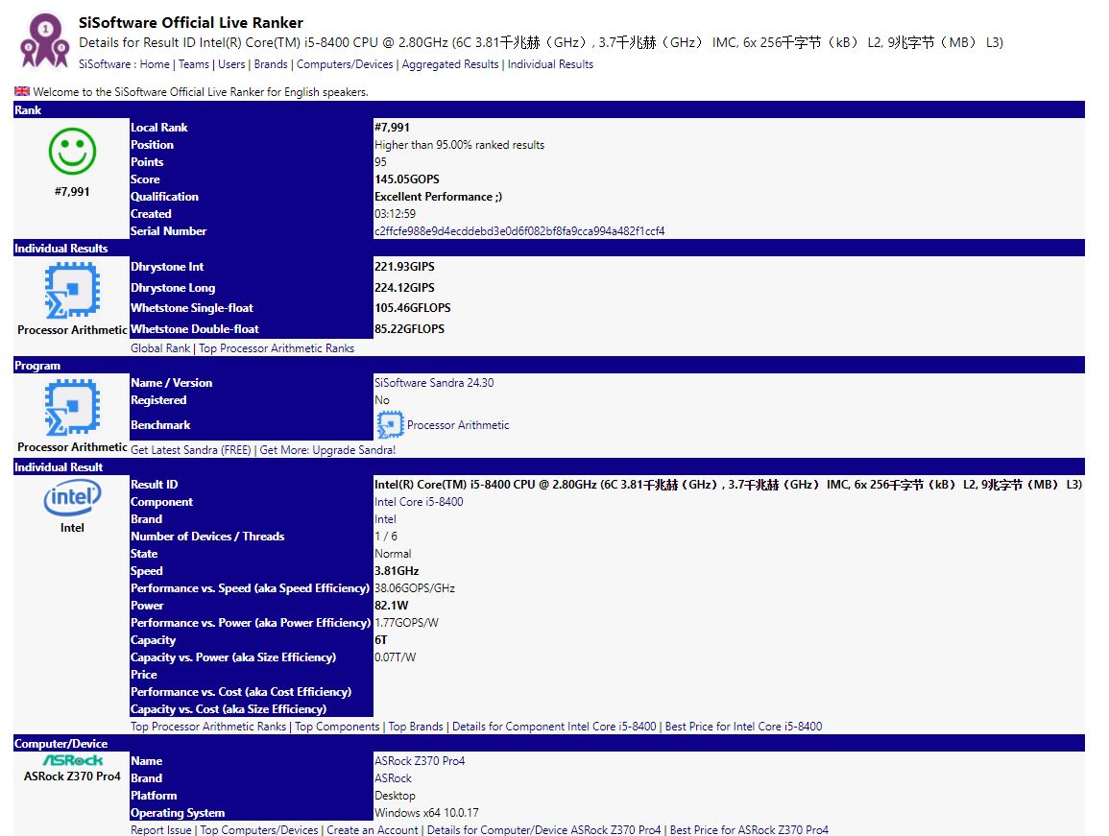The image size is (1109, 836).
Task: Click the Excellent Performance qualification text
Action: [x=438, y=197]
